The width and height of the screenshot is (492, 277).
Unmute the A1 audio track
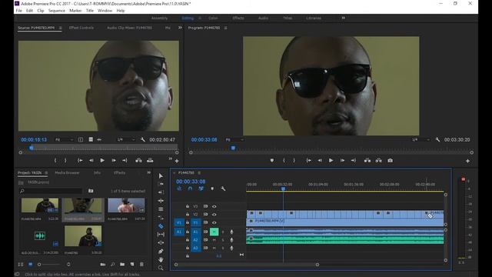(x=214, y=232)
